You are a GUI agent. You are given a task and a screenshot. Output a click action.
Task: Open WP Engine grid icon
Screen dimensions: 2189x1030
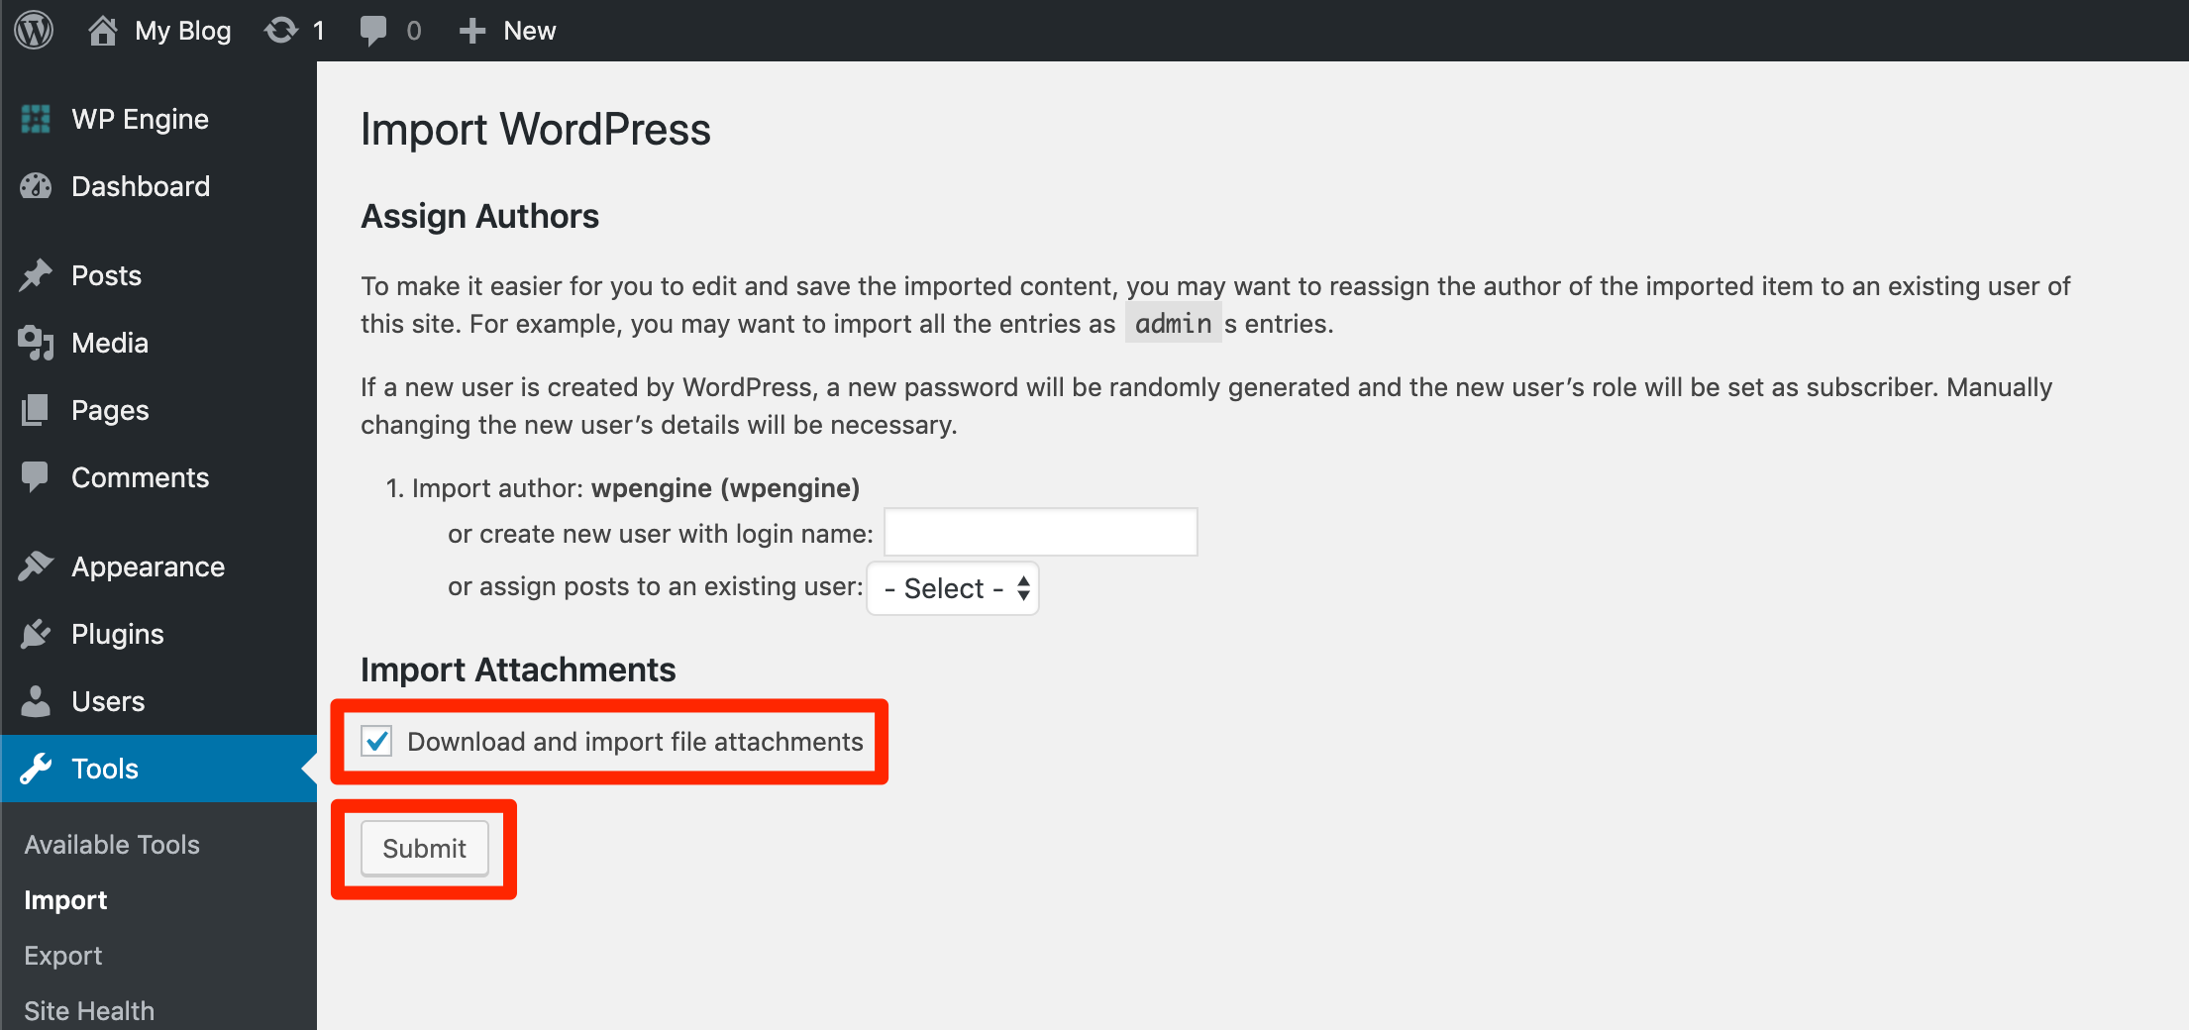pyautogui.click(x=36, y=119)
